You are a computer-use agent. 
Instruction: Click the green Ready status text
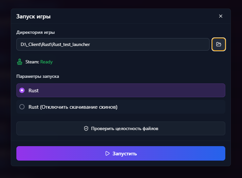[47, 62]
